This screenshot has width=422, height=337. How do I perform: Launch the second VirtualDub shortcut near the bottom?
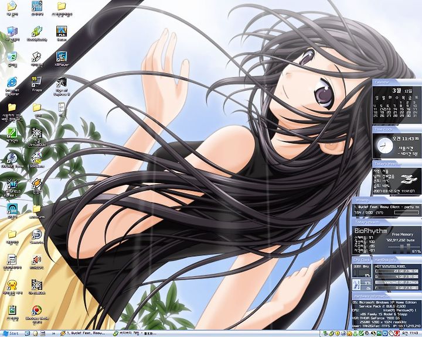coord(37,286)
